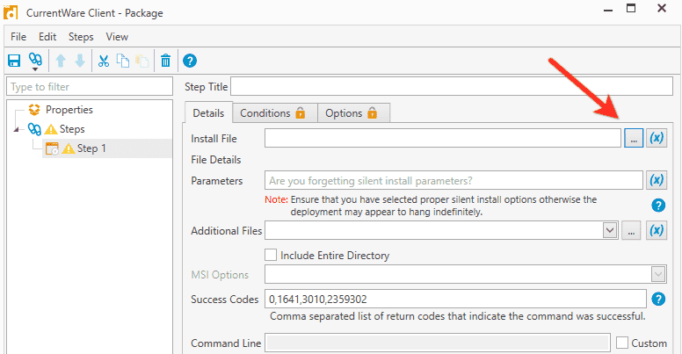682x354 pixels.
Task: Browse for Install File with ellipsis button
Action: pos(634,138)
